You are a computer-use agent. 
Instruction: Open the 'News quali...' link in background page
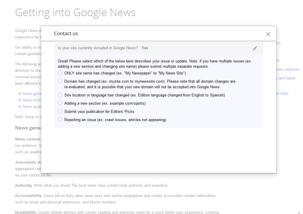point(32,107)
